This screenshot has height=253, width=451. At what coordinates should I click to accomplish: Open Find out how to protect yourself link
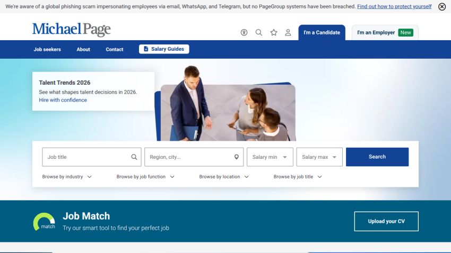coord(394,6)
